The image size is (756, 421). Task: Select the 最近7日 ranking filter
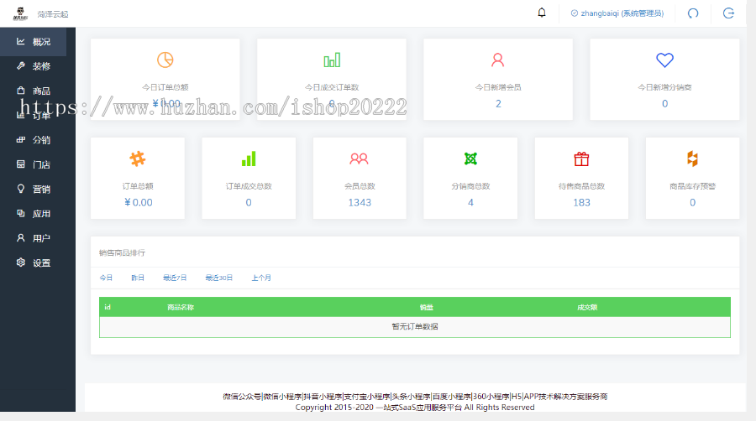tap(175, 278)
